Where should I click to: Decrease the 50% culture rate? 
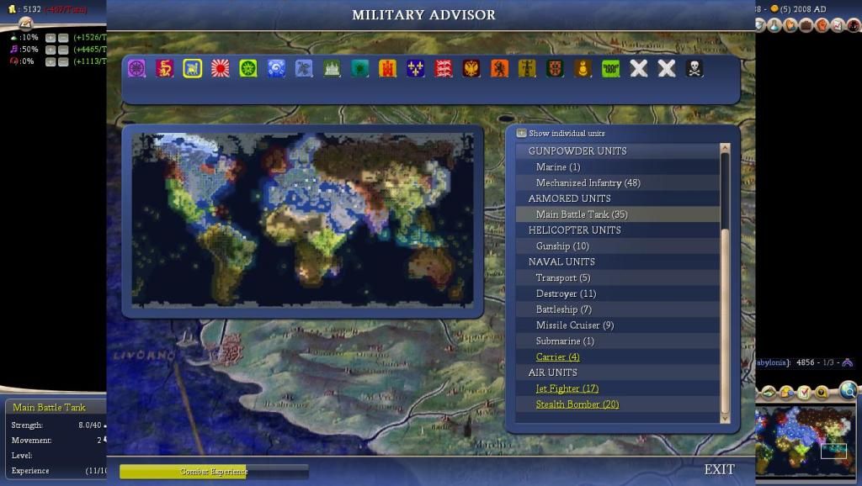tap(63, 50)
